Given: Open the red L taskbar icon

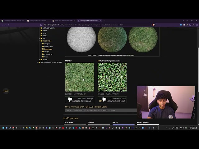Looking at the screenshot, I should 63,128.
